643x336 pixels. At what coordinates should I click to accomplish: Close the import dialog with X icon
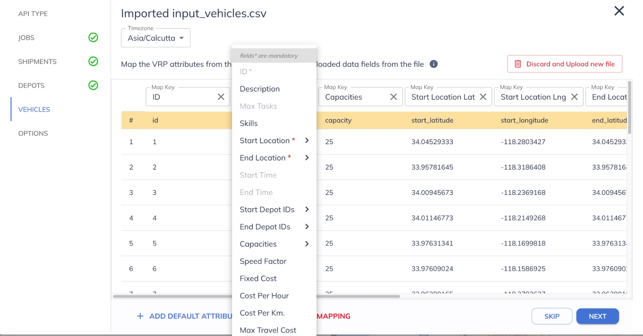(619, 11)
